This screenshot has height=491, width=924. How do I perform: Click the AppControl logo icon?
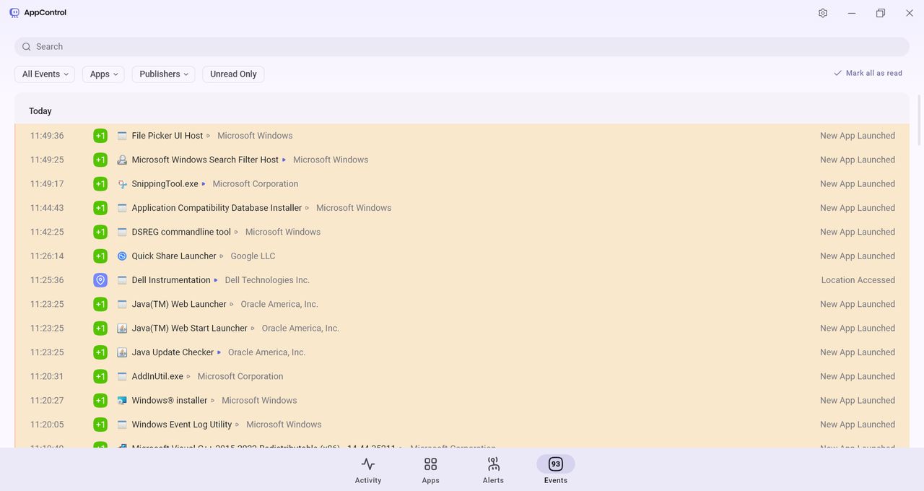14,13
